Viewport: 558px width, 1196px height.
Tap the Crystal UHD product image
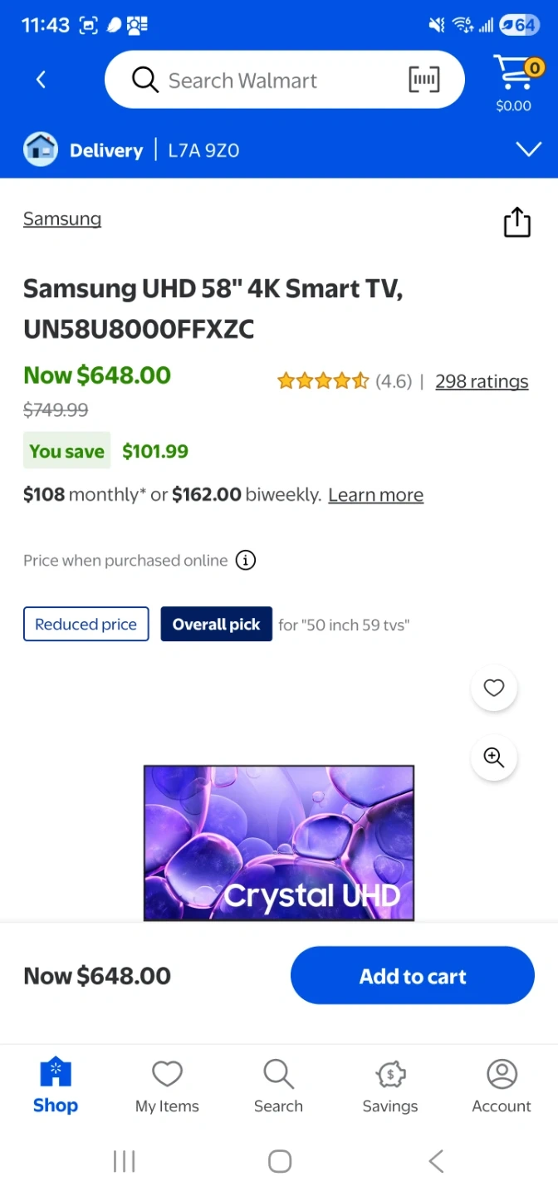pyautogui.click(x=278, y=842)
